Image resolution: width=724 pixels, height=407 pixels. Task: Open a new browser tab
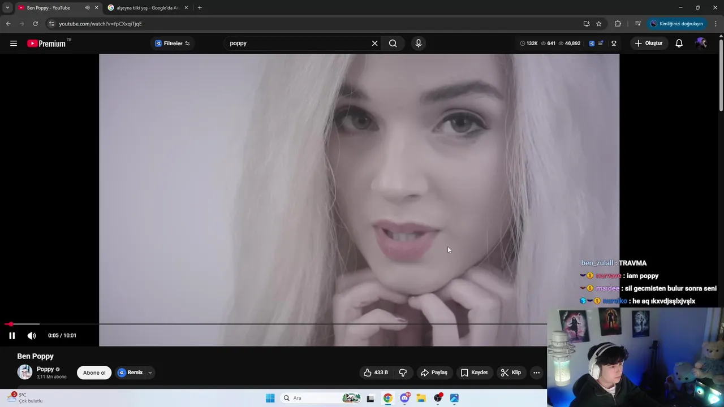[200, 8]
